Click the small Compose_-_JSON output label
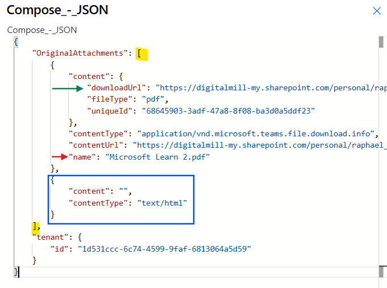 tap(41, 30)
